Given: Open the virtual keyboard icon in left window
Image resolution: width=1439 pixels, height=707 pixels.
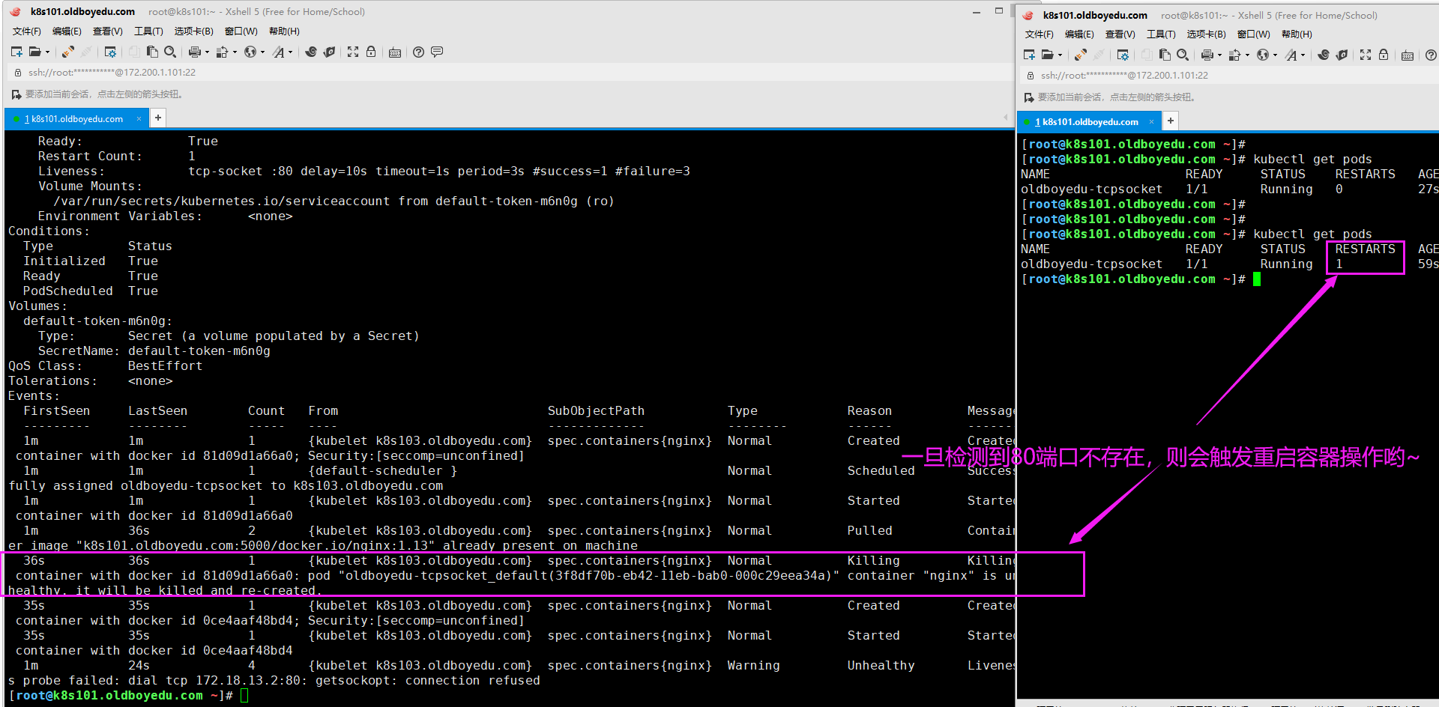Looking at the screenshot, I should point(395,52).
